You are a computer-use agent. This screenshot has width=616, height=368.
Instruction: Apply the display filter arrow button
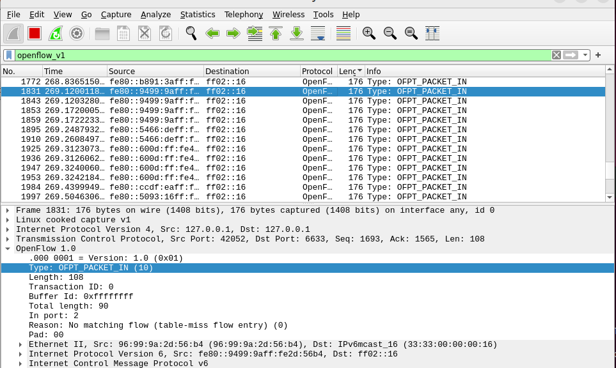click(571, 56)
